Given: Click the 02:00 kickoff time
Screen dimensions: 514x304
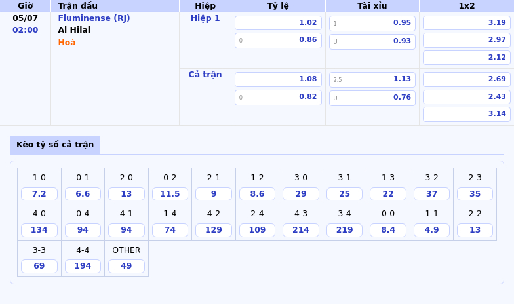Looking at the screenshot, I should coord(25,30).
